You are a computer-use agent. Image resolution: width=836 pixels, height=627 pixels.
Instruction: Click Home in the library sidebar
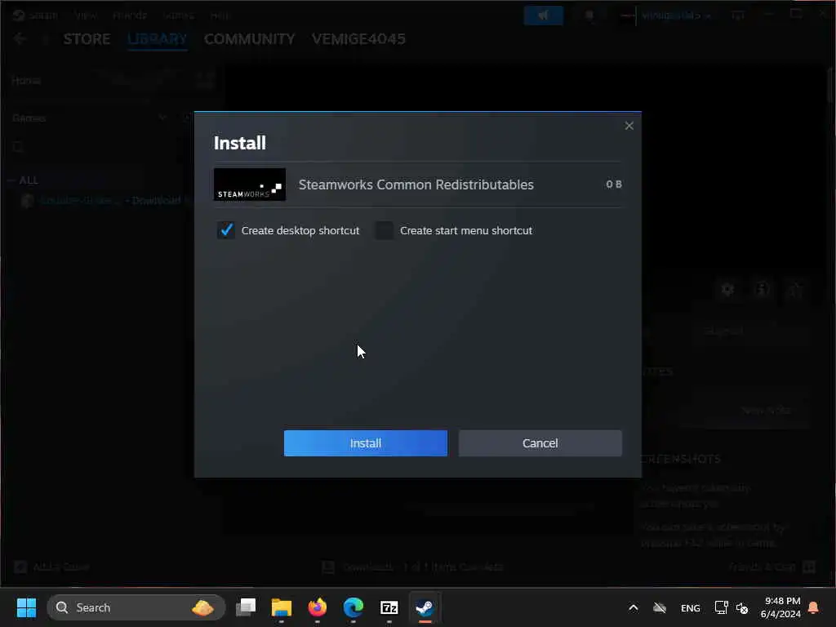26,81
